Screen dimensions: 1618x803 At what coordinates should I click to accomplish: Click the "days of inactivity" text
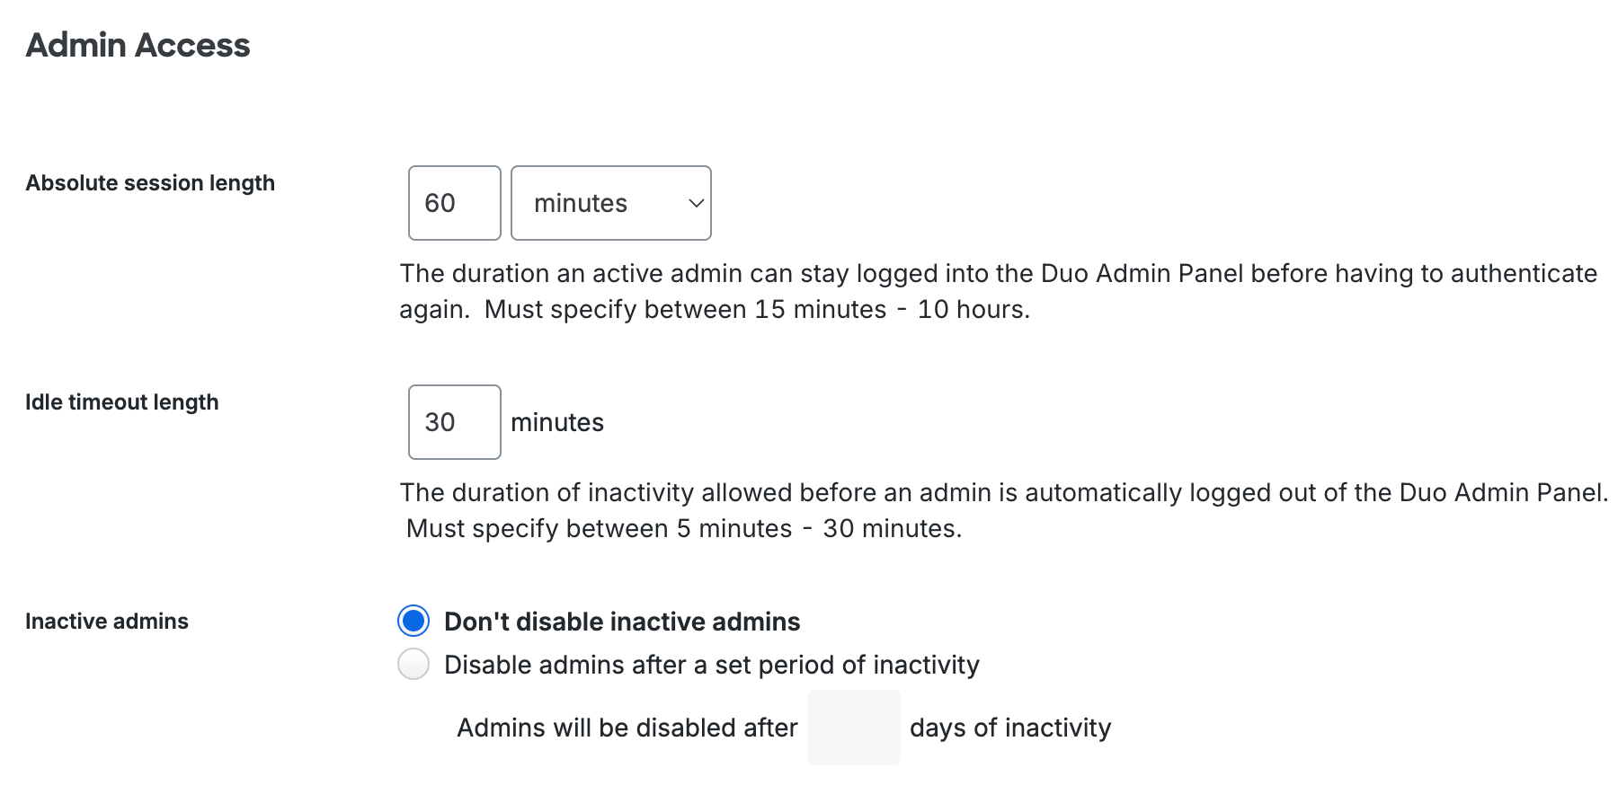1010,728
